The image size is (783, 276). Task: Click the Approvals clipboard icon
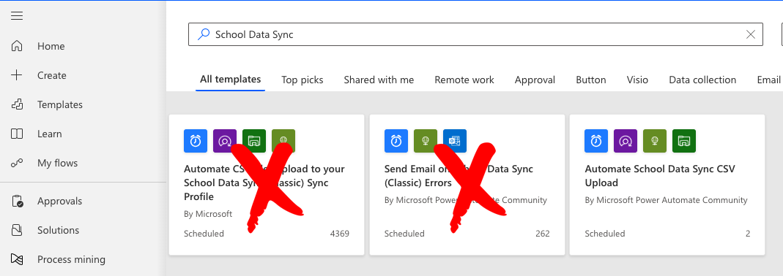pos(17,202)
